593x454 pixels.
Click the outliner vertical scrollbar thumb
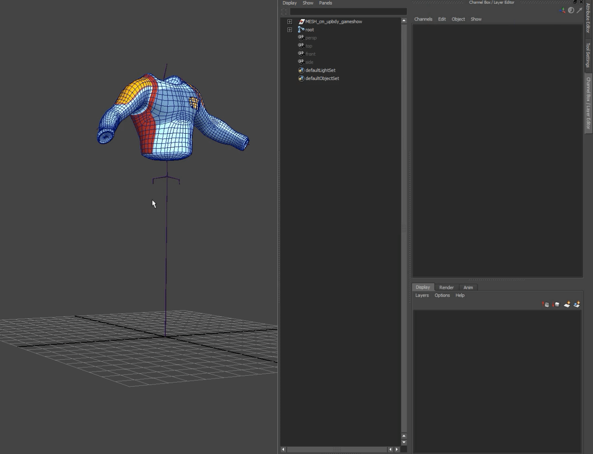[404, 228]
